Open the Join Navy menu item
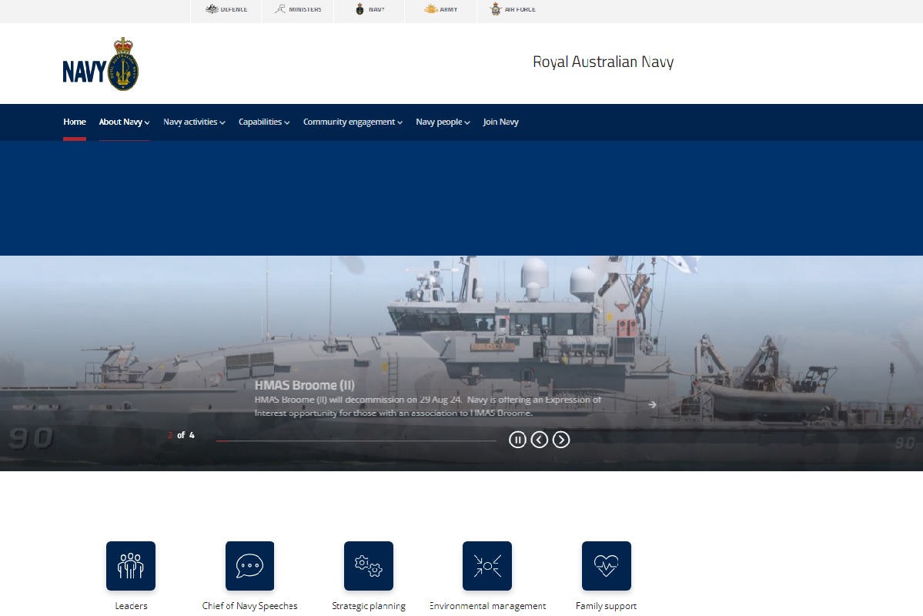Screen dimensions: 923x616 tap(500, 122)
